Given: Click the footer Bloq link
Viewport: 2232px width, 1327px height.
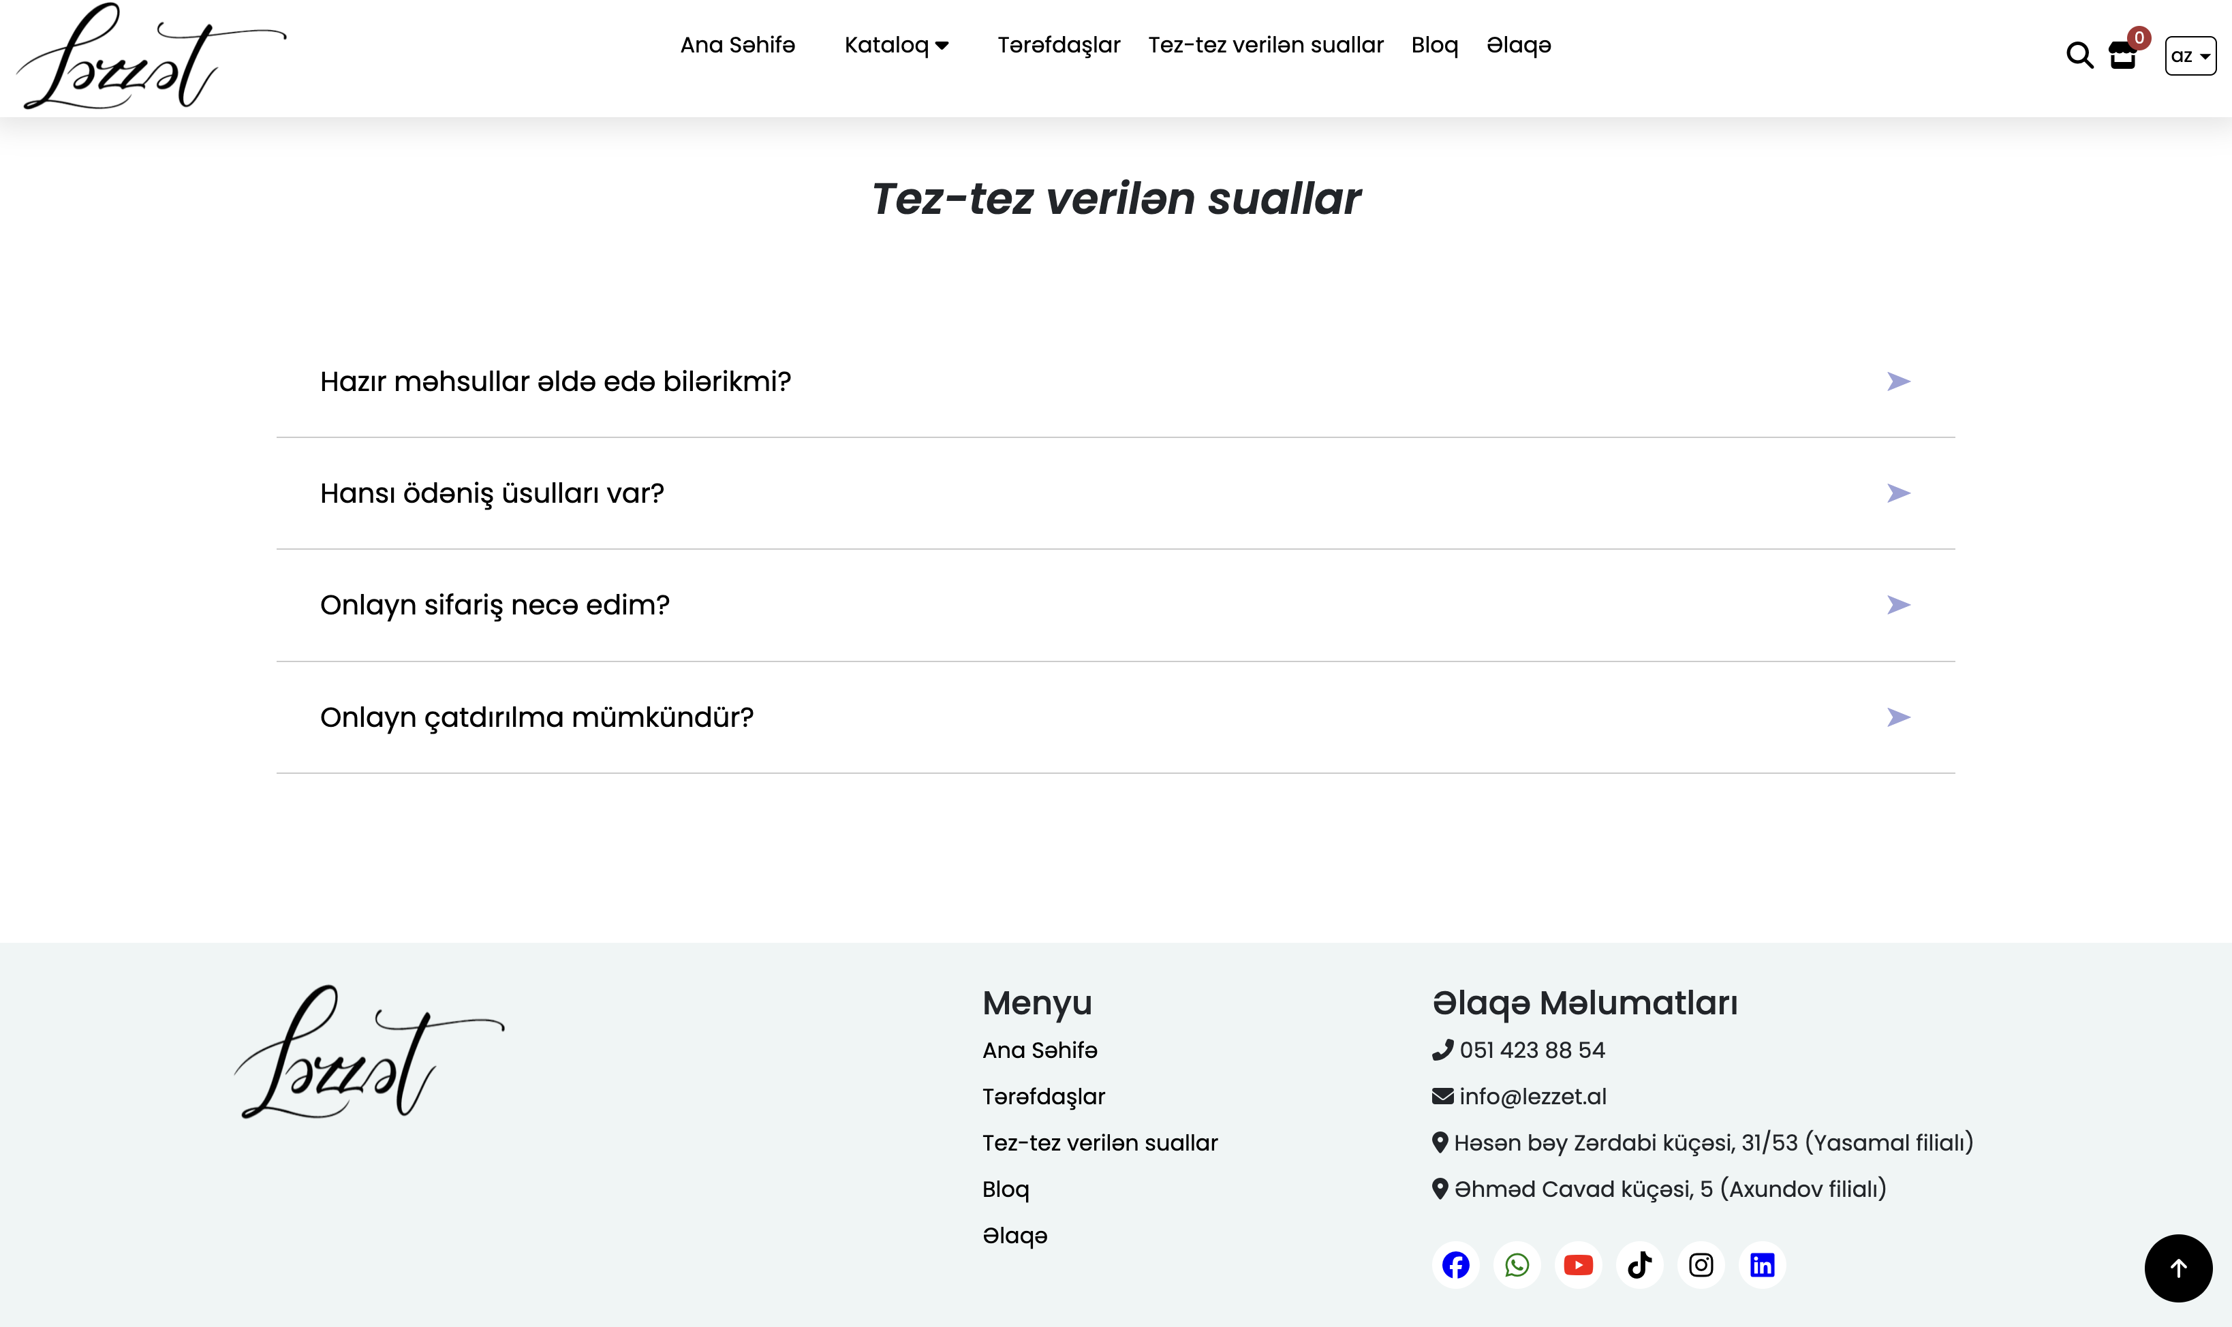Looking at the screenshot, I should point(1005,1189).
